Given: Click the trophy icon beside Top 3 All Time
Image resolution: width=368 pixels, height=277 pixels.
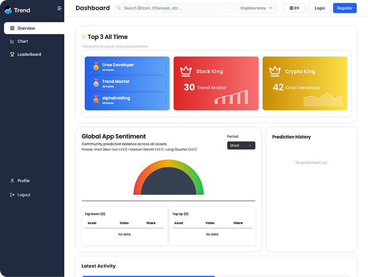Looking at the screenshot, I should pyautogui.click(x=84, y=37).
